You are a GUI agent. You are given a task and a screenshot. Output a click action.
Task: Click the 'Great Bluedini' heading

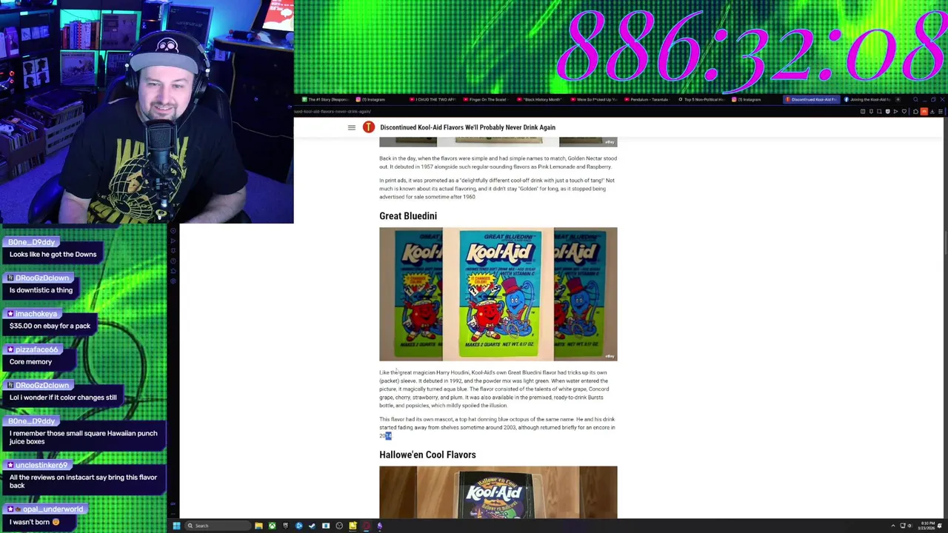click(x=408, y=216)
